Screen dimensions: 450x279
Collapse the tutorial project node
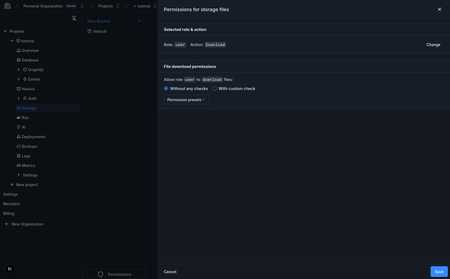[x=12, y=41]
